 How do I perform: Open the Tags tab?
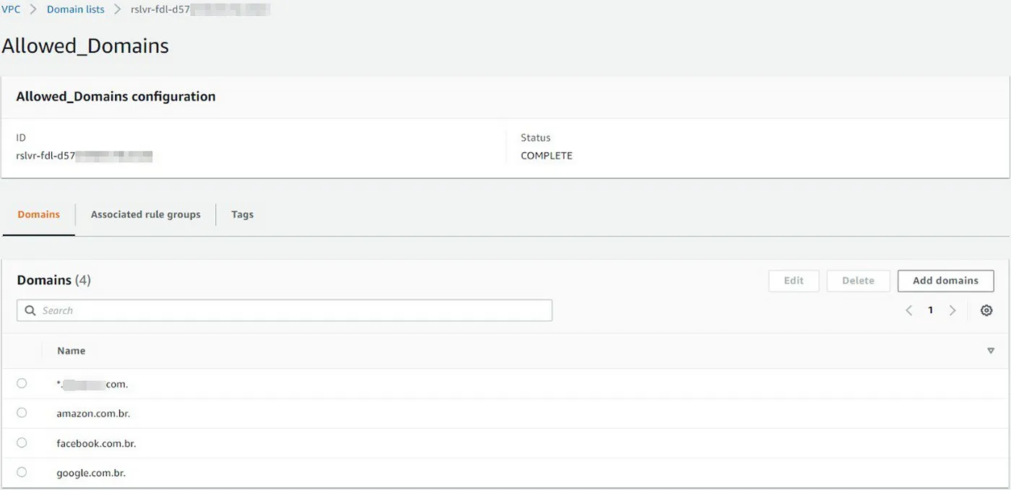click(242, 214)
